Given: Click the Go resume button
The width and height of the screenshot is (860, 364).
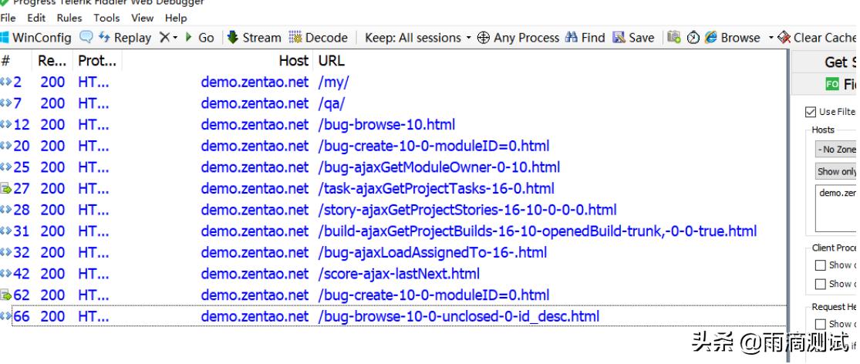Looking at the screenshot, I should coord(200,38).
